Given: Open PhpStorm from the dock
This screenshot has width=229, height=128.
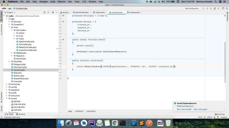Looking at the screenshot, I should [92, 123].
